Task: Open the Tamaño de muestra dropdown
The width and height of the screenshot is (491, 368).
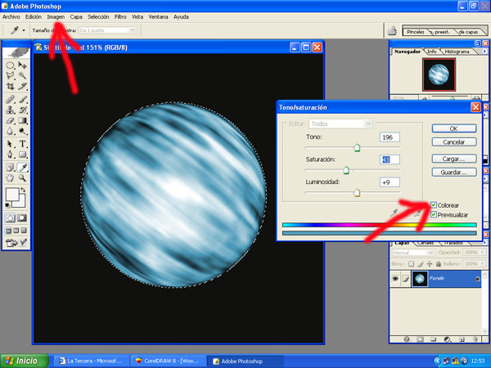Action: (108, 30)
